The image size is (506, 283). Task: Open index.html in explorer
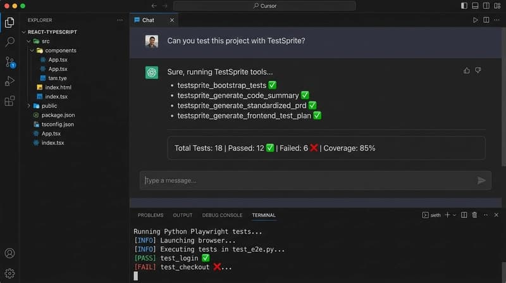pos(54,87)
